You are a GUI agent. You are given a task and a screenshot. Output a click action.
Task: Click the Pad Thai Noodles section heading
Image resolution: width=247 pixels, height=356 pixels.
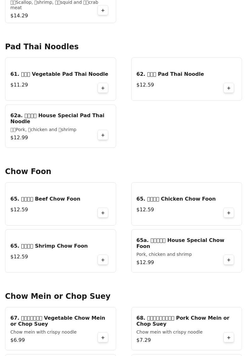coord(42,47)
